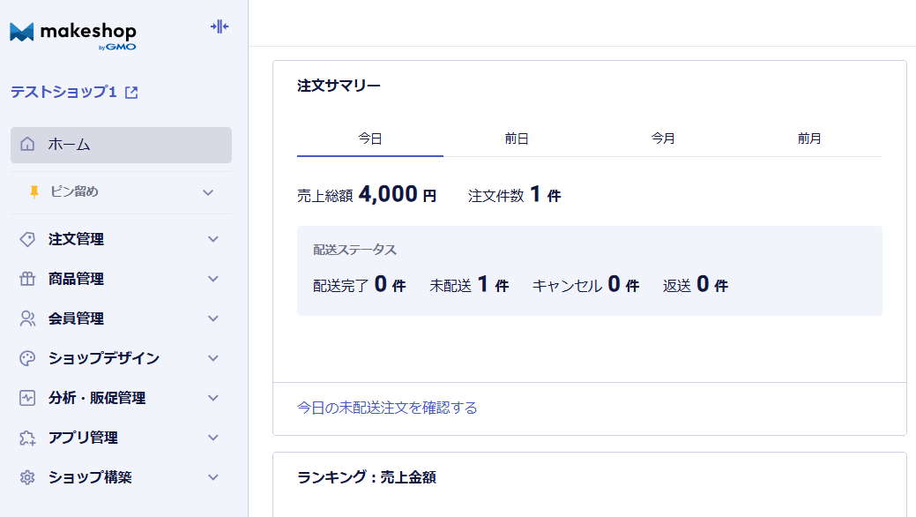Expand 注文管理 menu chevron
Screen dimensions: 916x517
[x=213, y=239]
